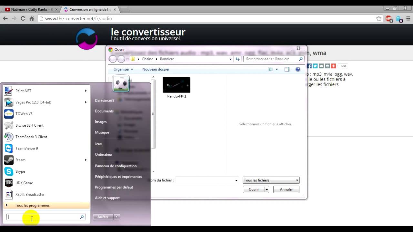Click Annuler button in dialog

[x=286, y=189]
